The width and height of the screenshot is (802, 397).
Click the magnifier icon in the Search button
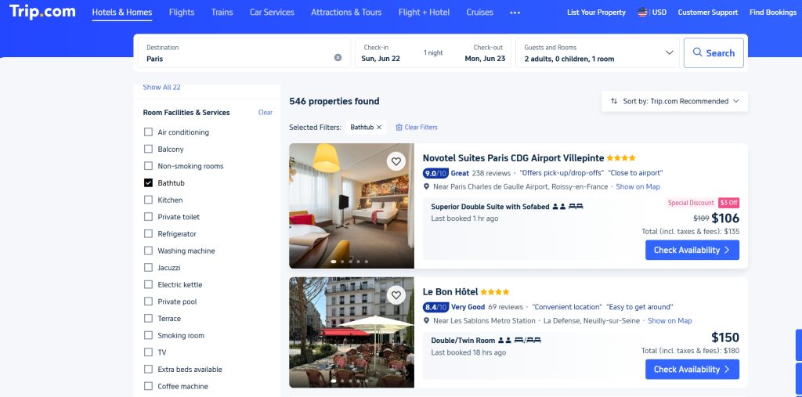pos(697,52)
